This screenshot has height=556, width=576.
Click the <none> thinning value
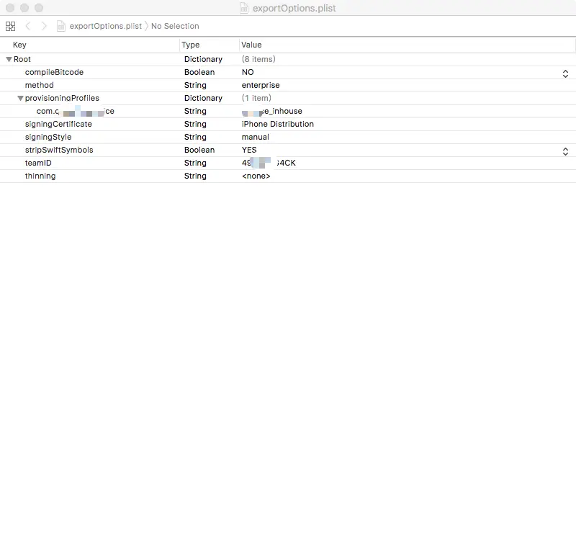pyautogui.click(x=256, y=176)
